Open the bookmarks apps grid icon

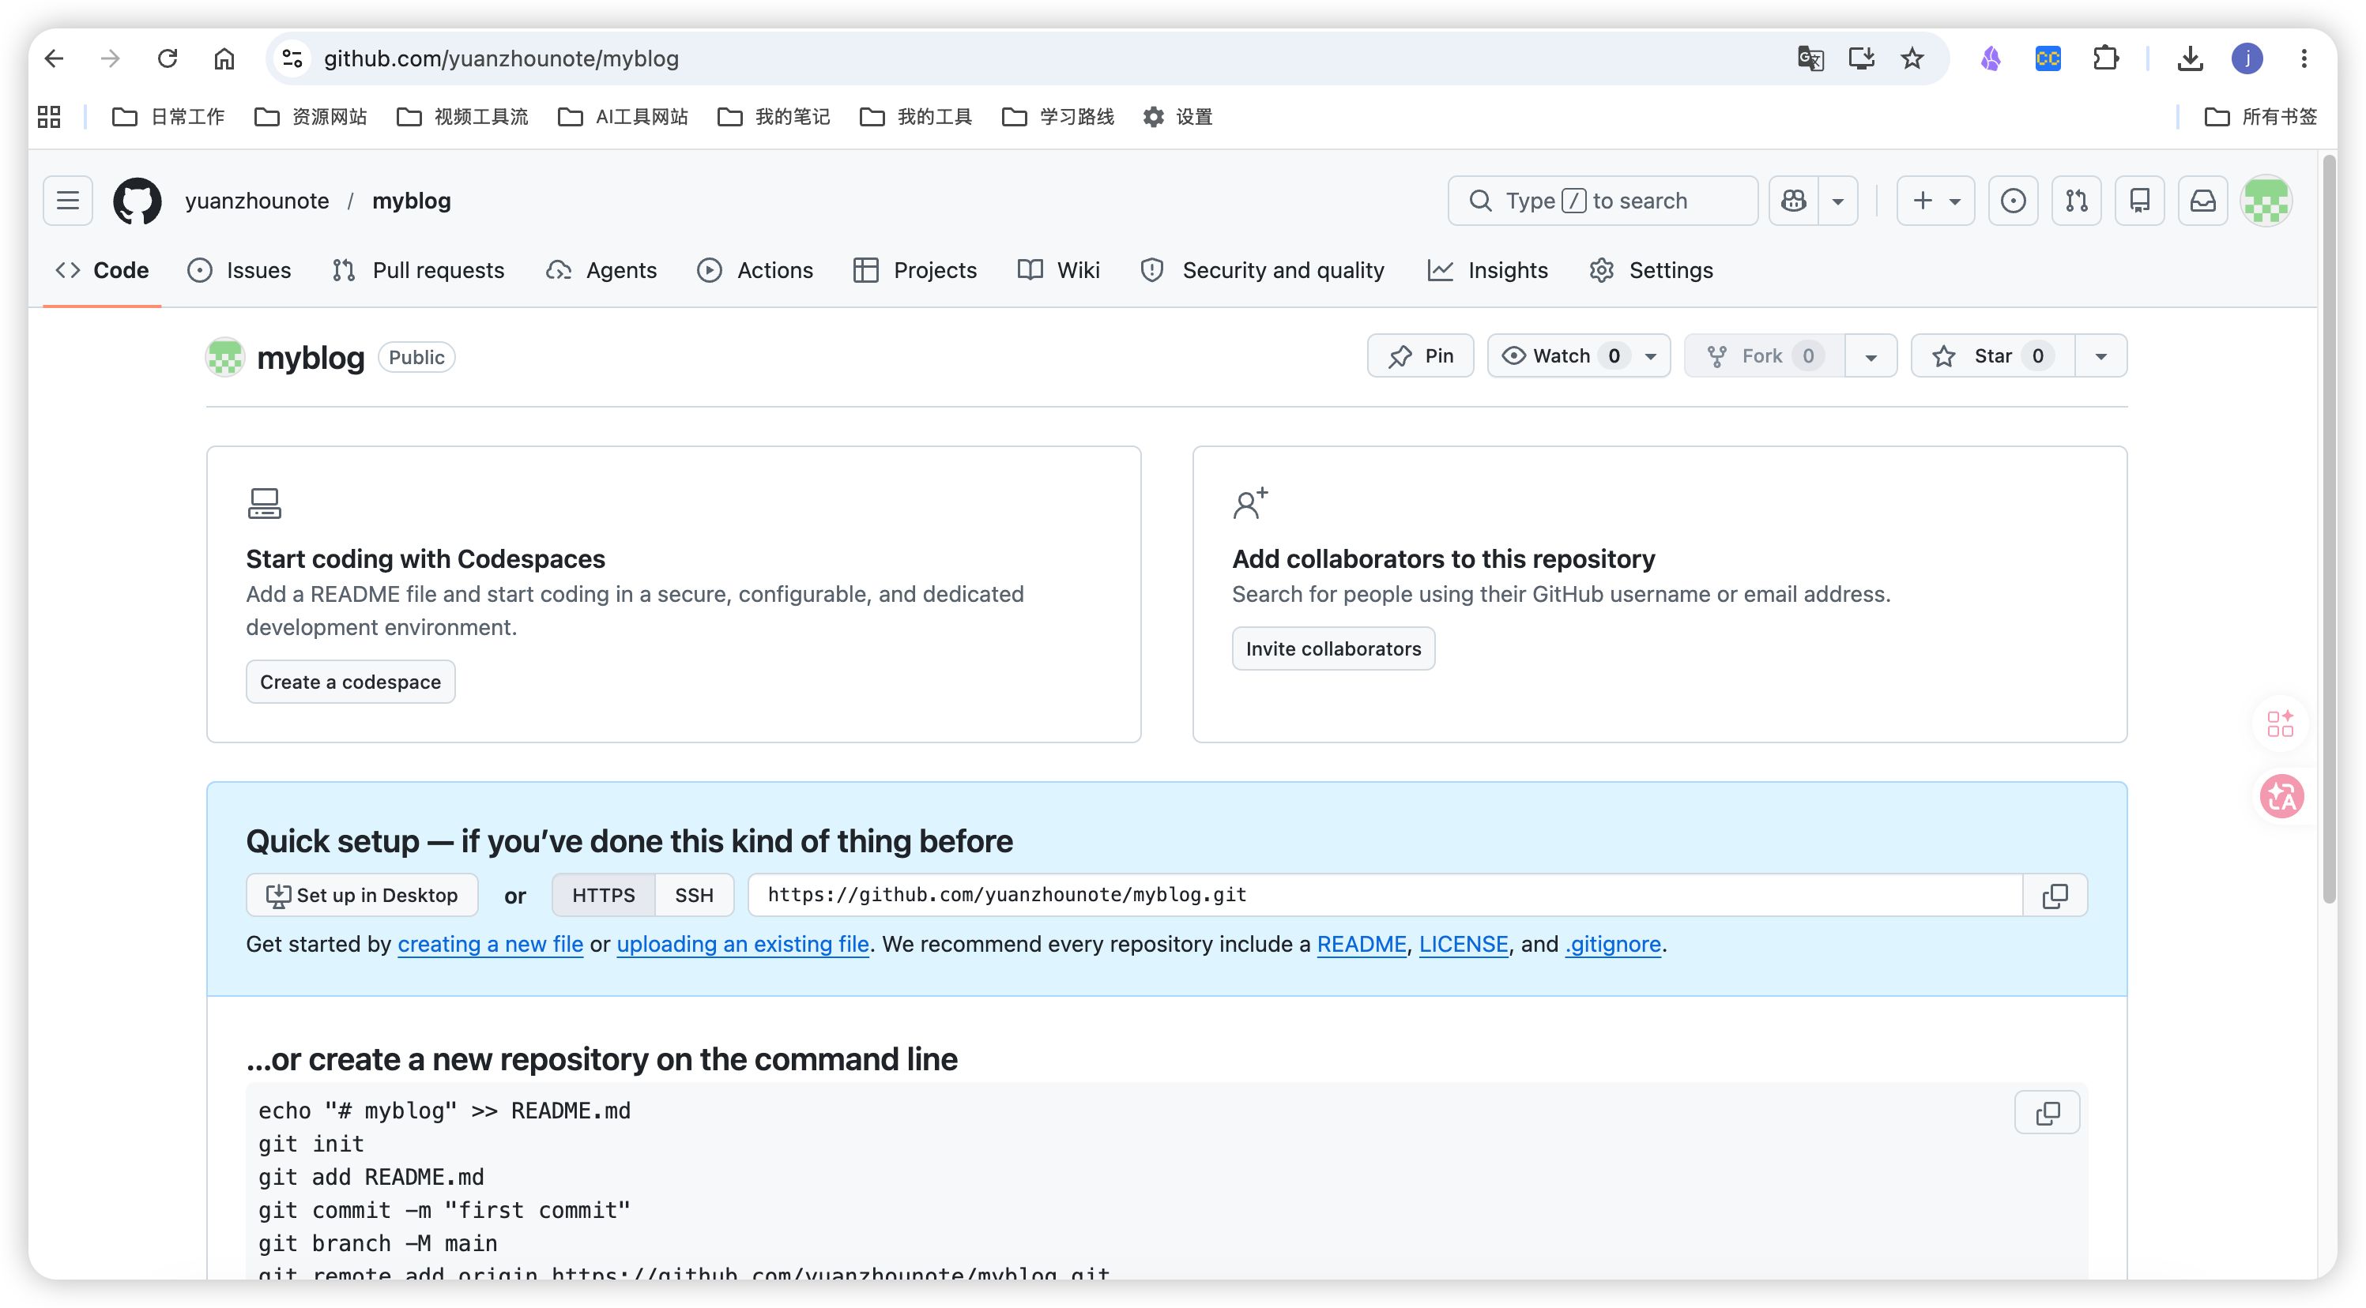tap(49, 117)
